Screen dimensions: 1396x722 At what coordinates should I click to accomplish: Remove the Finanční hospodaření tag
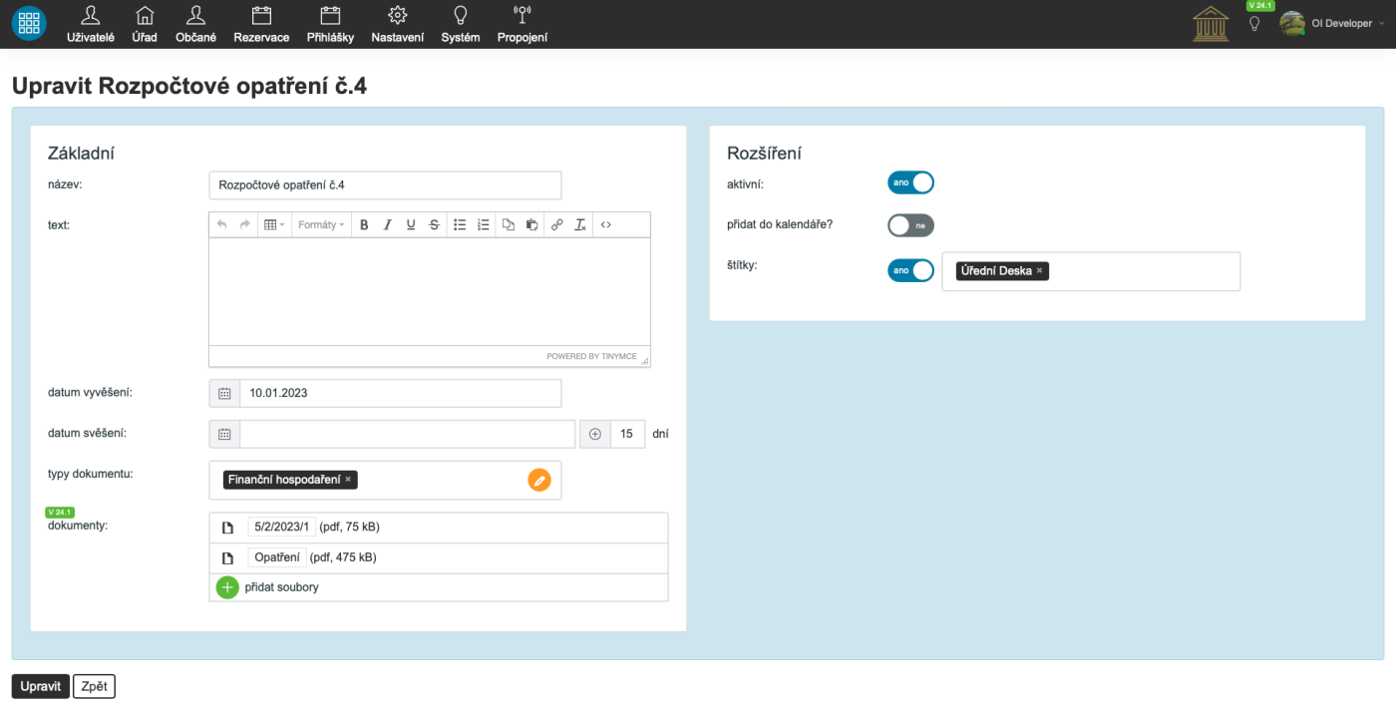[x=348, y=480]
